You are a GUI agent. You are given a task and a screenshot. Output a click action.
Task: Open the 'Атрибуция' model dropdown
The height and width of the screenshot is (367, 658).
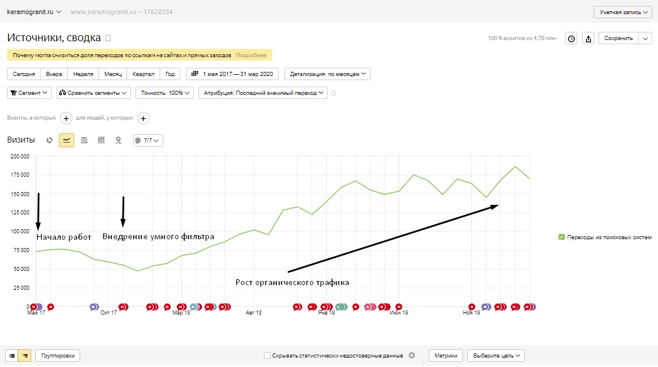click(263, 92)
